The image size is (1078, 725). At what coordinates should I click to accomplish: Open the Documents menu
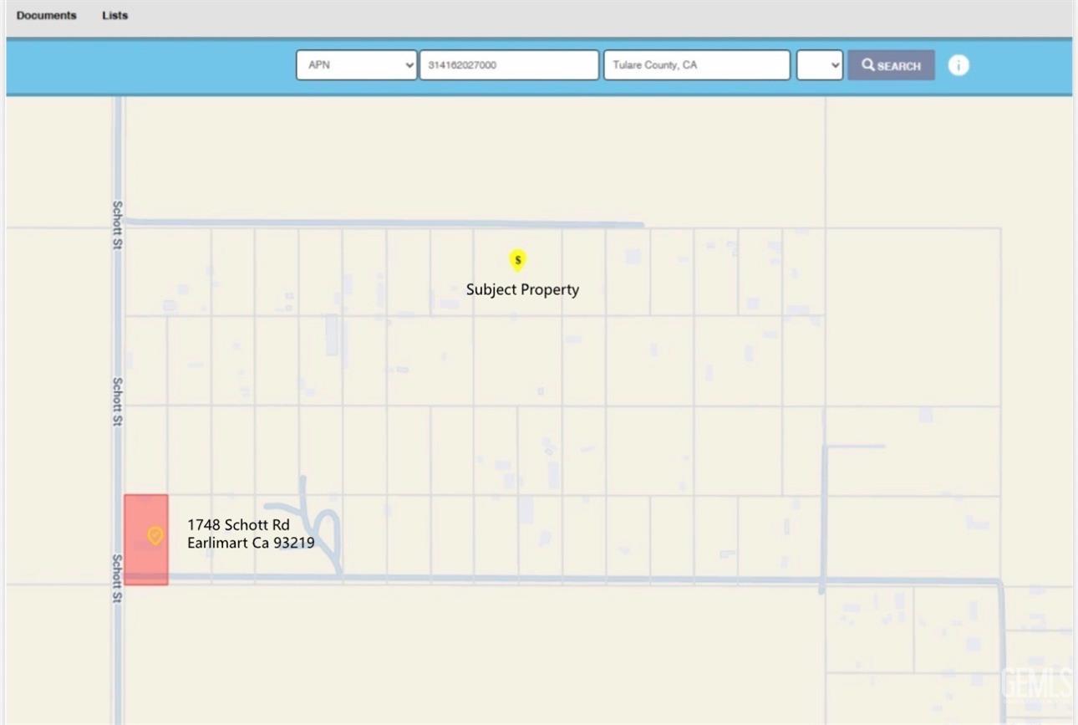46,15
